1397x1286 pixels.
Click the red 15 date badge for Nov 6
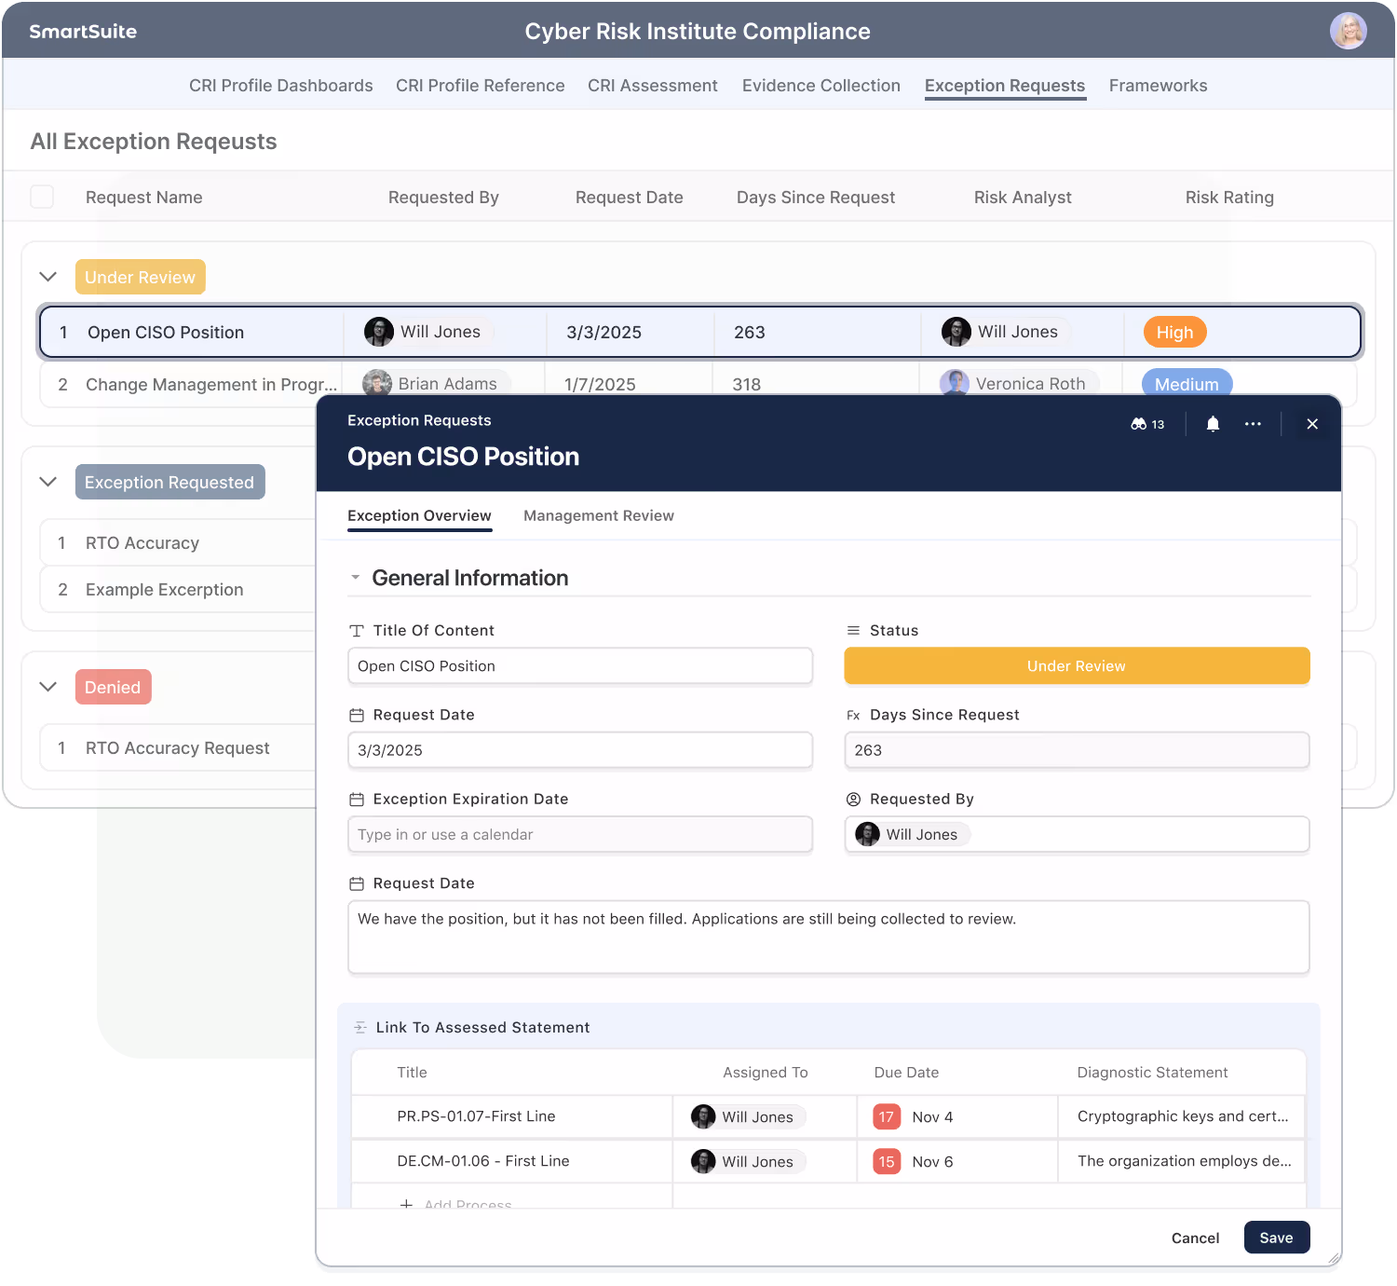887,1161
